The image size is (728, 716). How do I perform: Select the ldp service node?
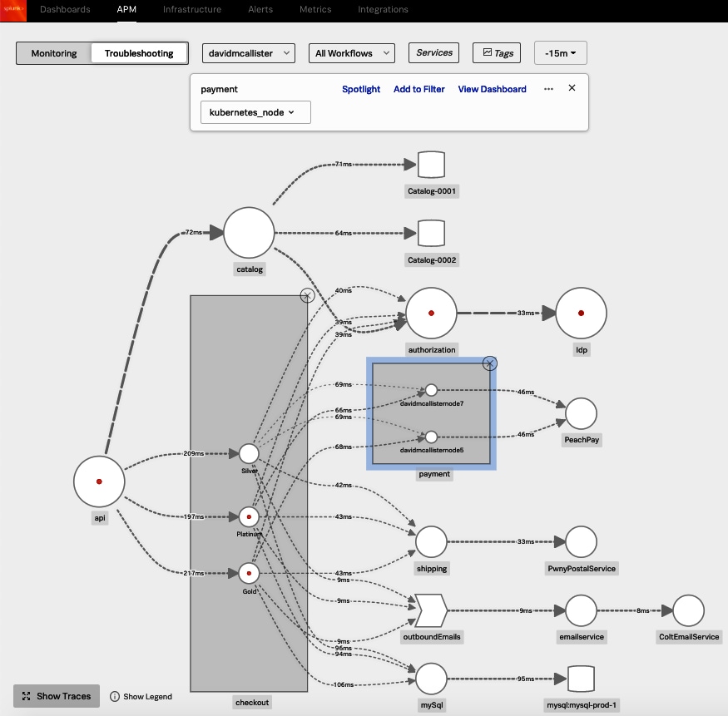click(x=581, y=314)
